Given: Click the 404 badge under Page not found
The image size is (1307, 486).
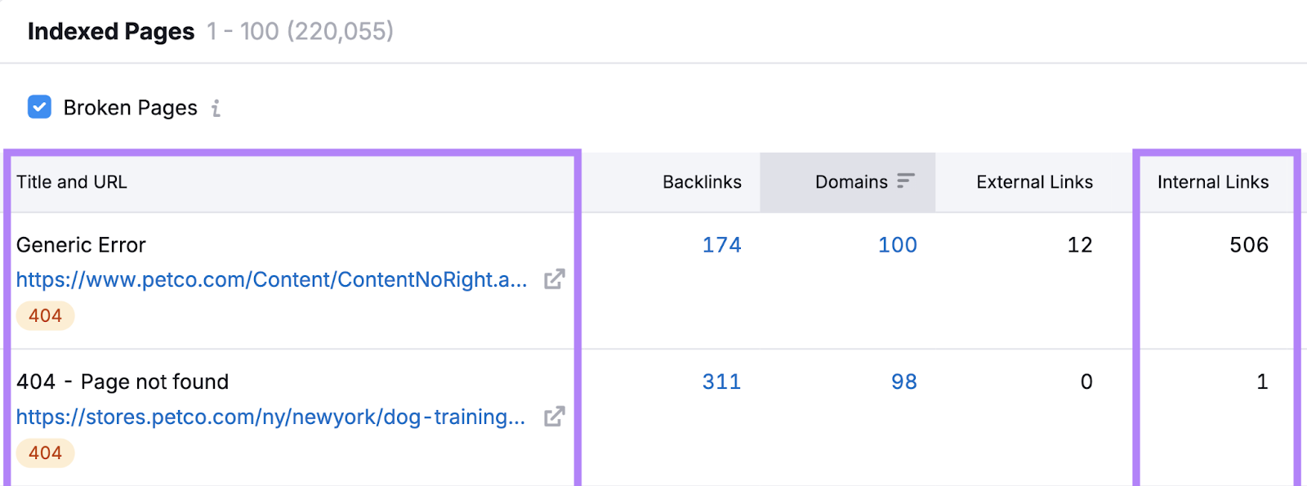Looking at the screenshot, I should click(x=45, y=453).
